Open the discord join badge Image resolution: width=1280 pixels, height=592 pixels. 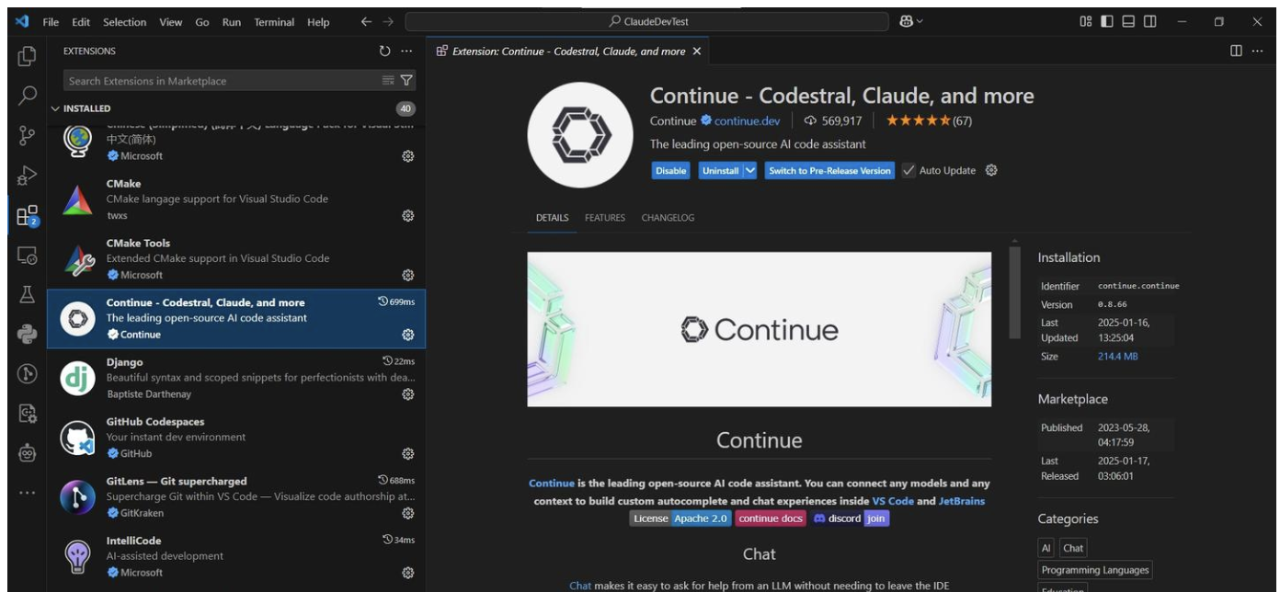851,518
